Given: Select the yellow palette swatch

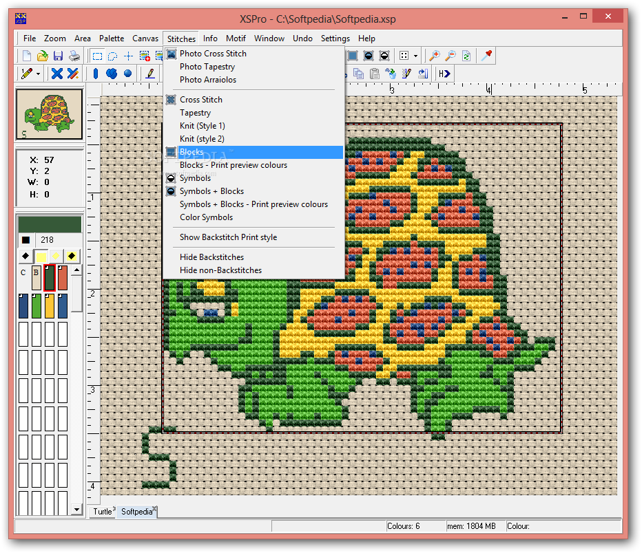Looking at the screenshot, I should (50, 305).
